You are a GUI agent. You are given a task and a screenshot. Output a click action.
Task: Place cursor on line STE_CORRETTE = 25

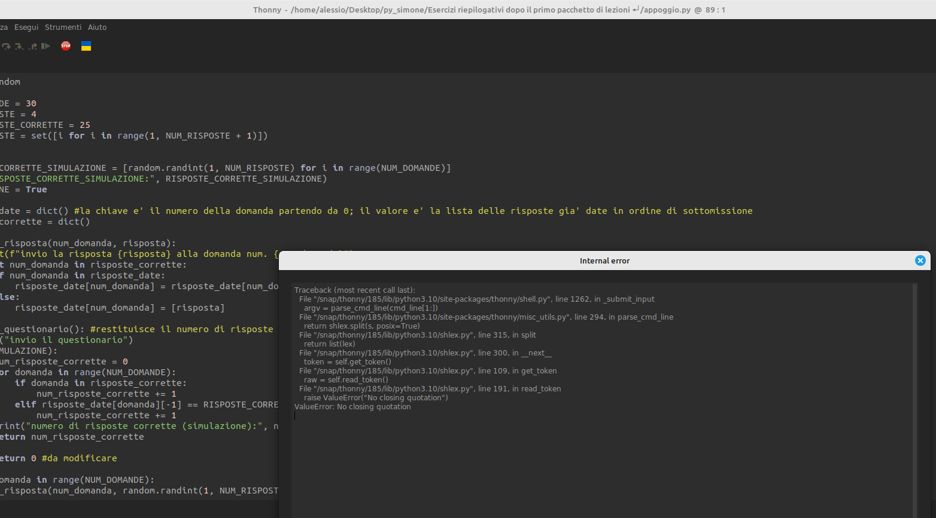coord(45,124)
